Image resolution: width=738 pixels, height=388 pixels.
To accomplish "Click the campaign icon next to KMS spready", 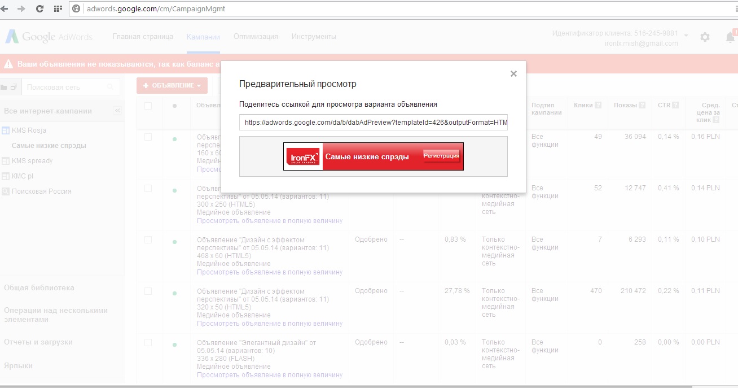I will [x=6, y=161].
